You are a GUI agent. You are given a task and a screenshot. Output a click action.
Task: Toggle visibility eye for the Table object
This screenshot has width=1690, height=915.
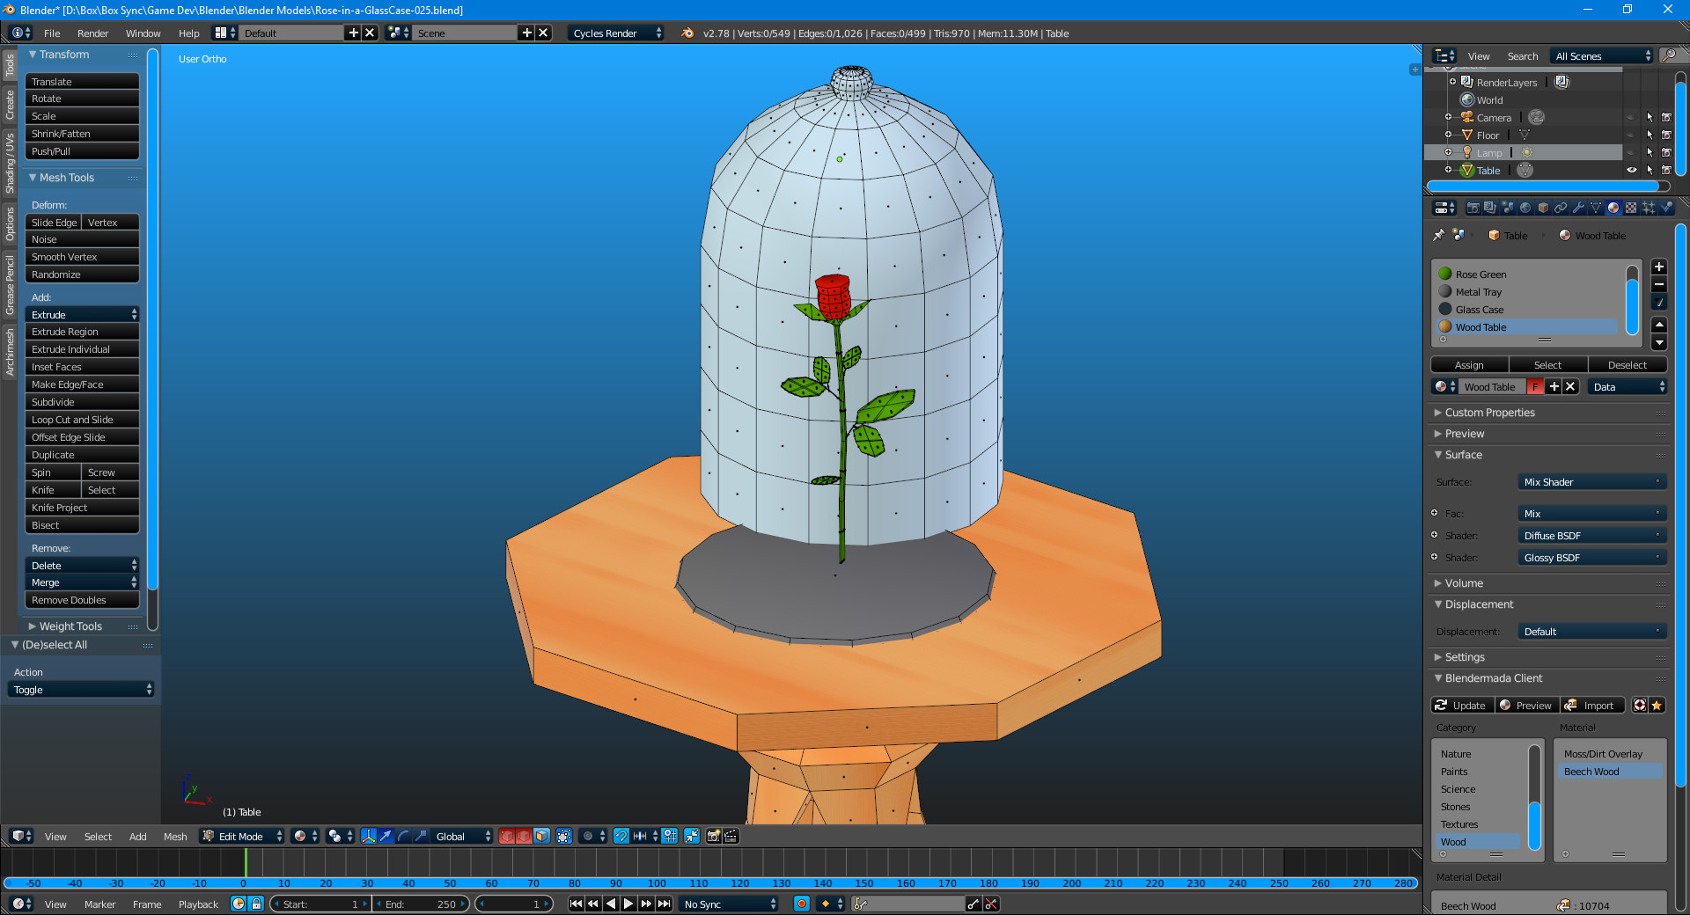pyautogui.click(x=1632, y=170)
